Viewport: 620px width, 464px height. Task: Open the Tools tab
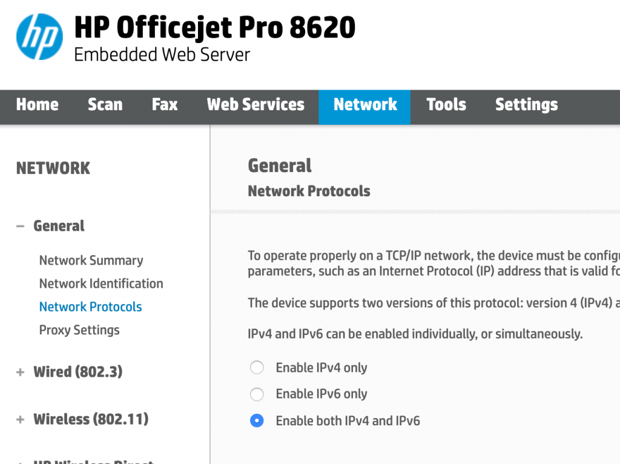click(446, 104)
